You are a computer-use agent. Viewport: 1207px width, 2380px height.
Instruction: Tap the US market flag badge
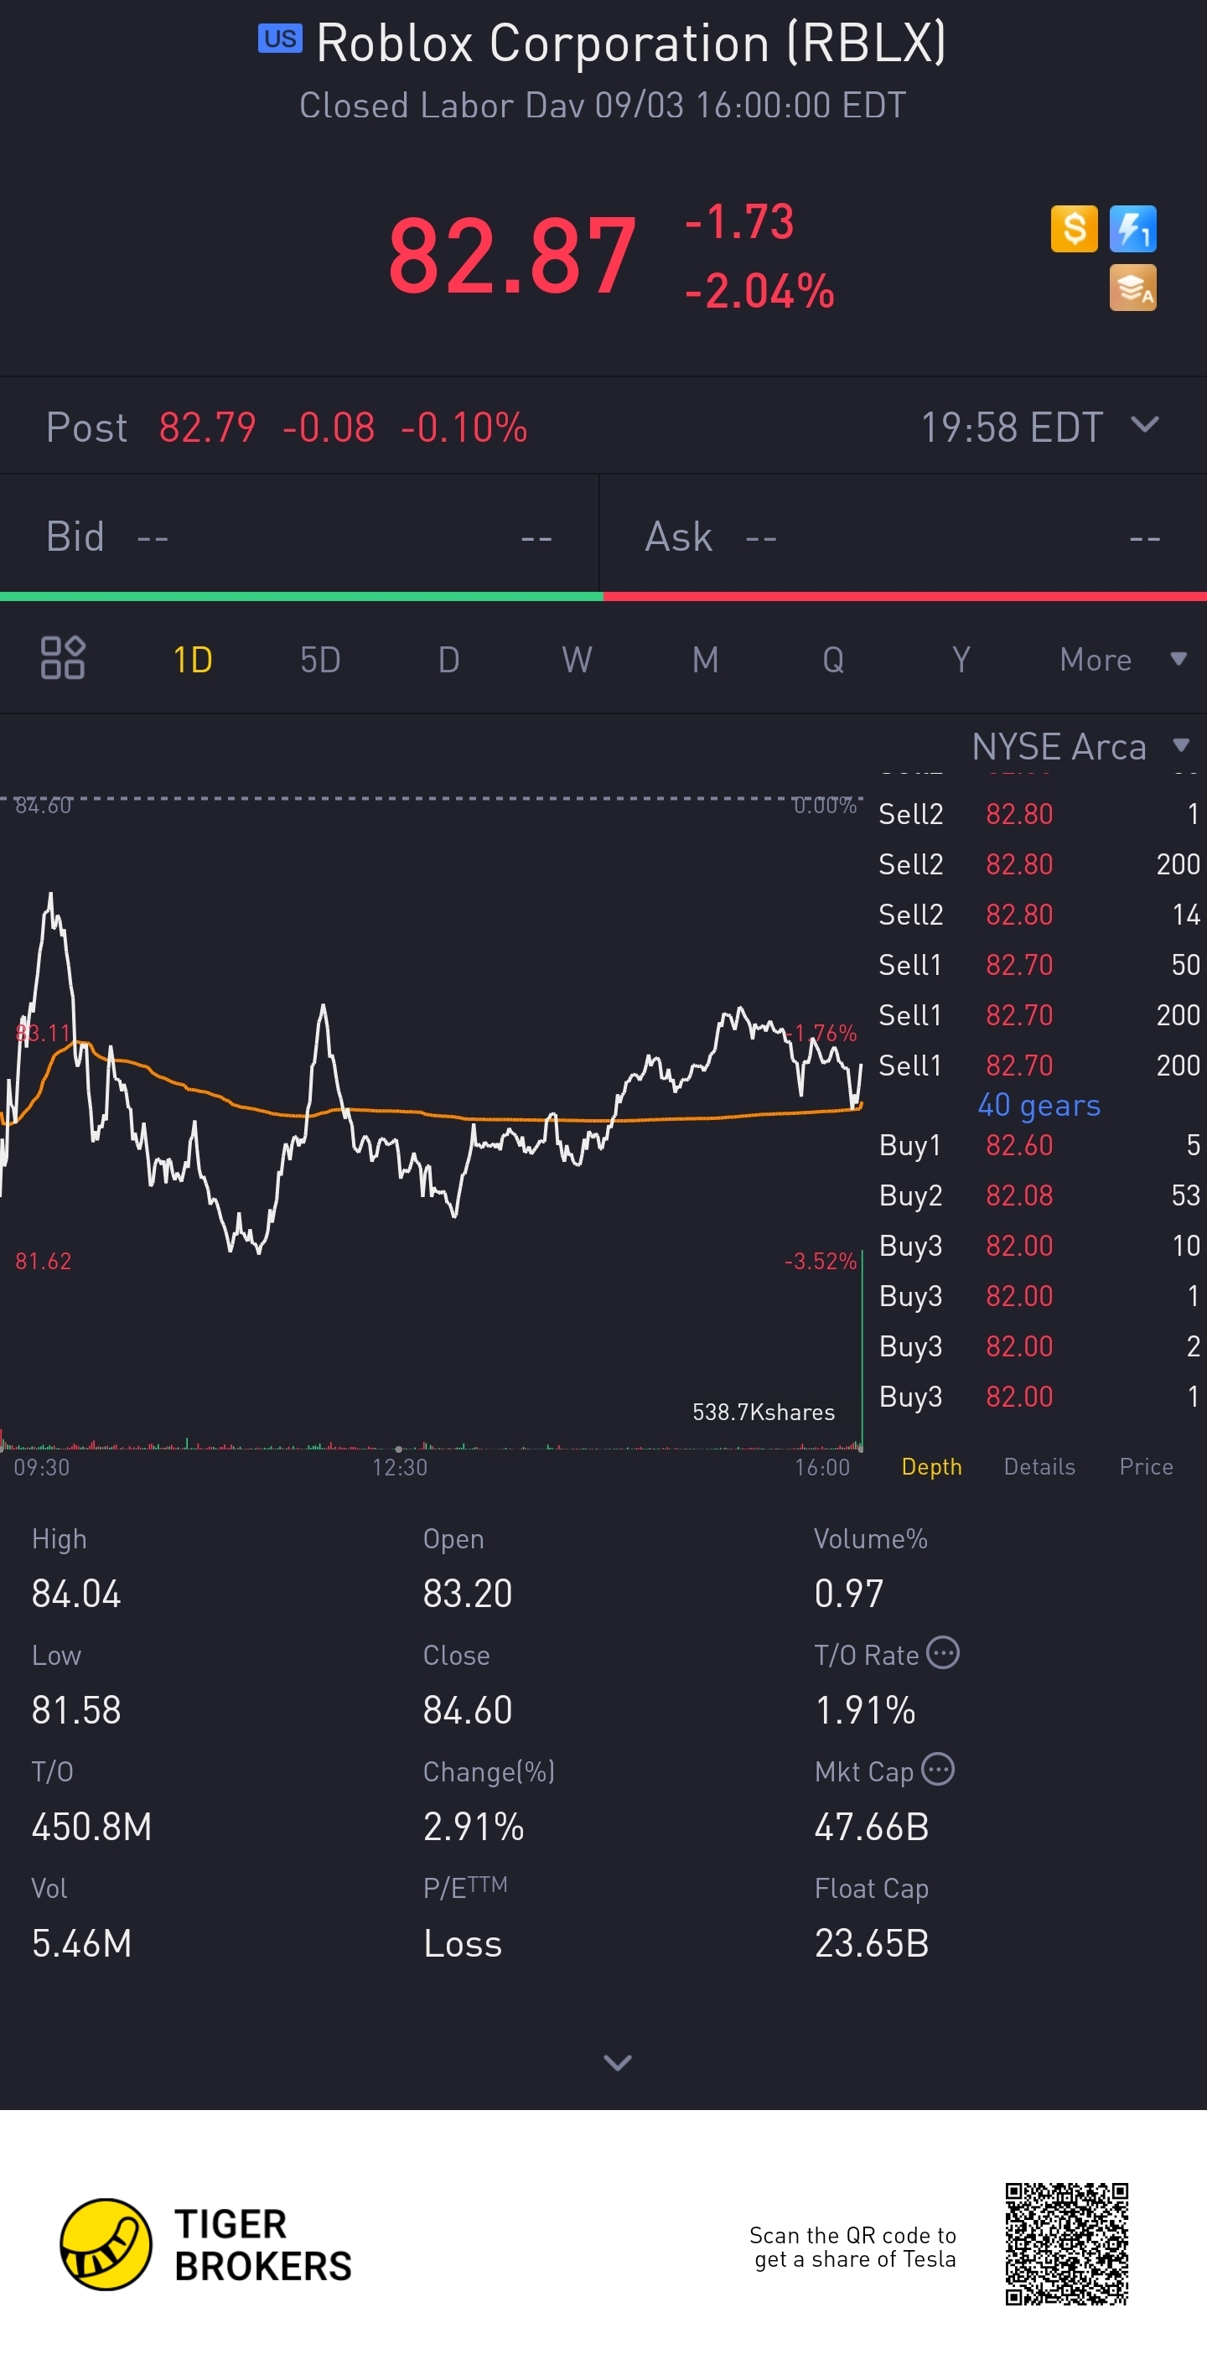[x=280, y=39]
